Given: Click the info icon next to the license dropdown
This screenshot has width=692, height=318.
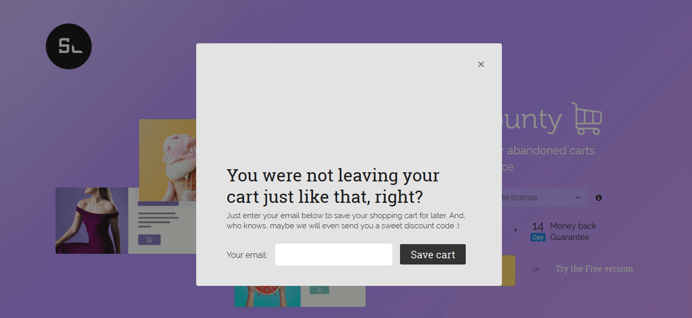Looking at the screenshot, I should click(x=599, y=198).
